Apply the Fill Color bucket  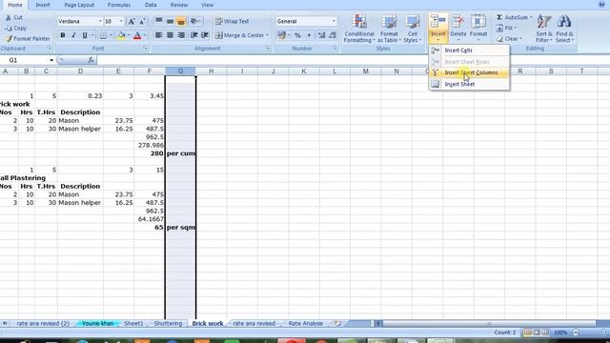point(121,35)
